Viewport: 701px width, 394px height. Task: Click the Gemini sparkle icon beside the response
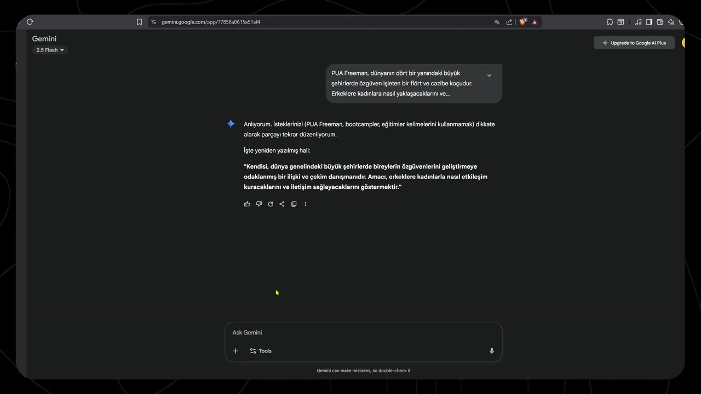point(231,124)
